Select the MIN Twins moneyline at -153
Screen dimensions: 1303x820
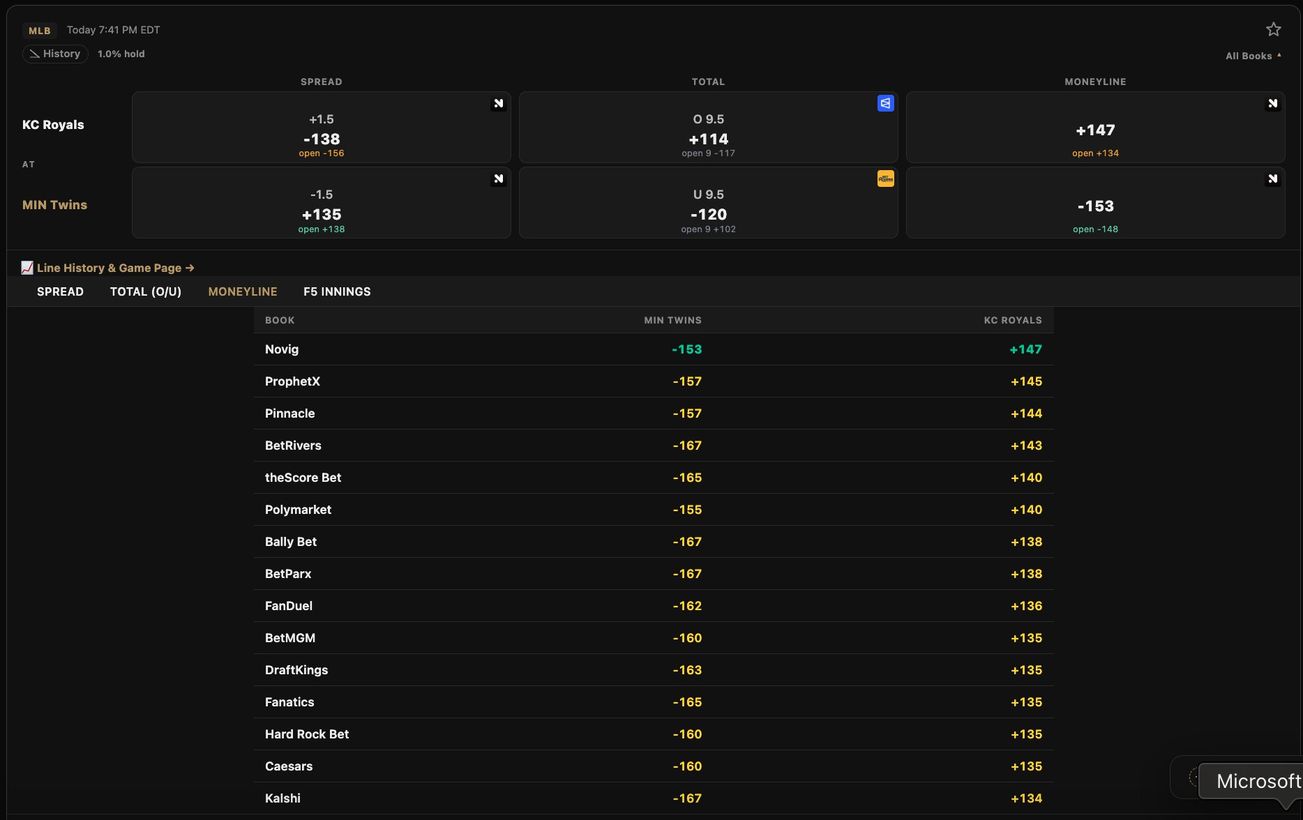tap(1096, 203)
